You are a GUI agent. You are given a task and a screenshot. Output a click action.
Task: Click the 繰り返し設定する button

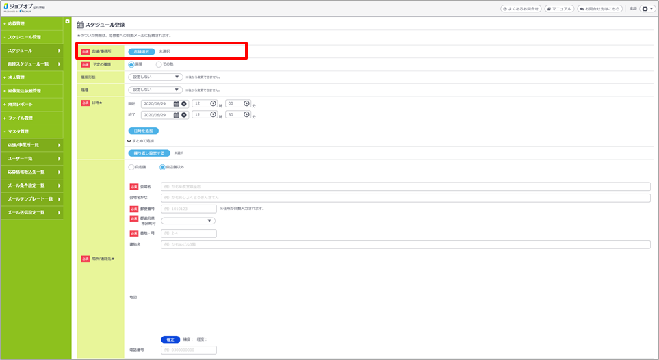point(149,153)
